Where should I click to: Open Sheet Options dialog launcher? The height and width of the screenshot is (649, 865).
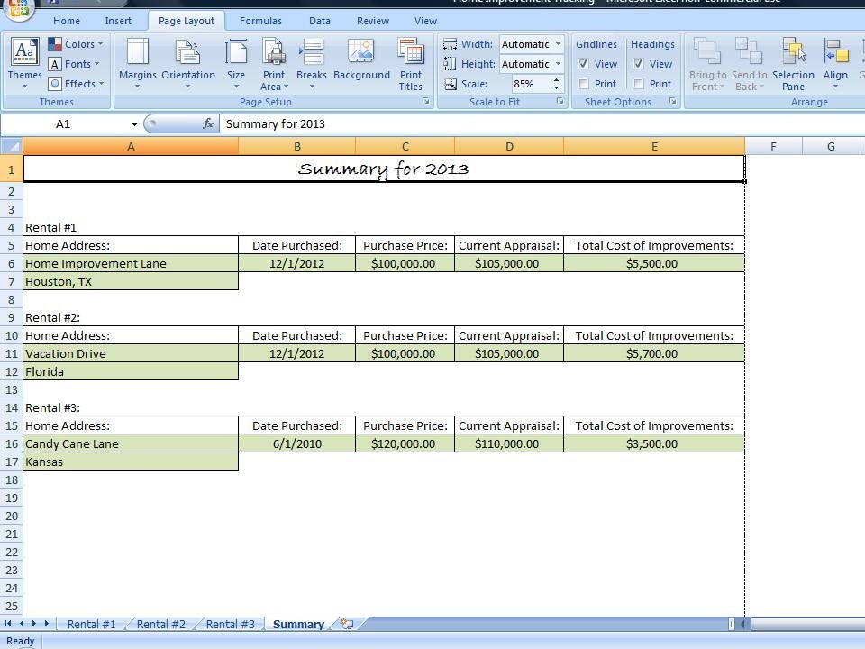pos(672,102)
